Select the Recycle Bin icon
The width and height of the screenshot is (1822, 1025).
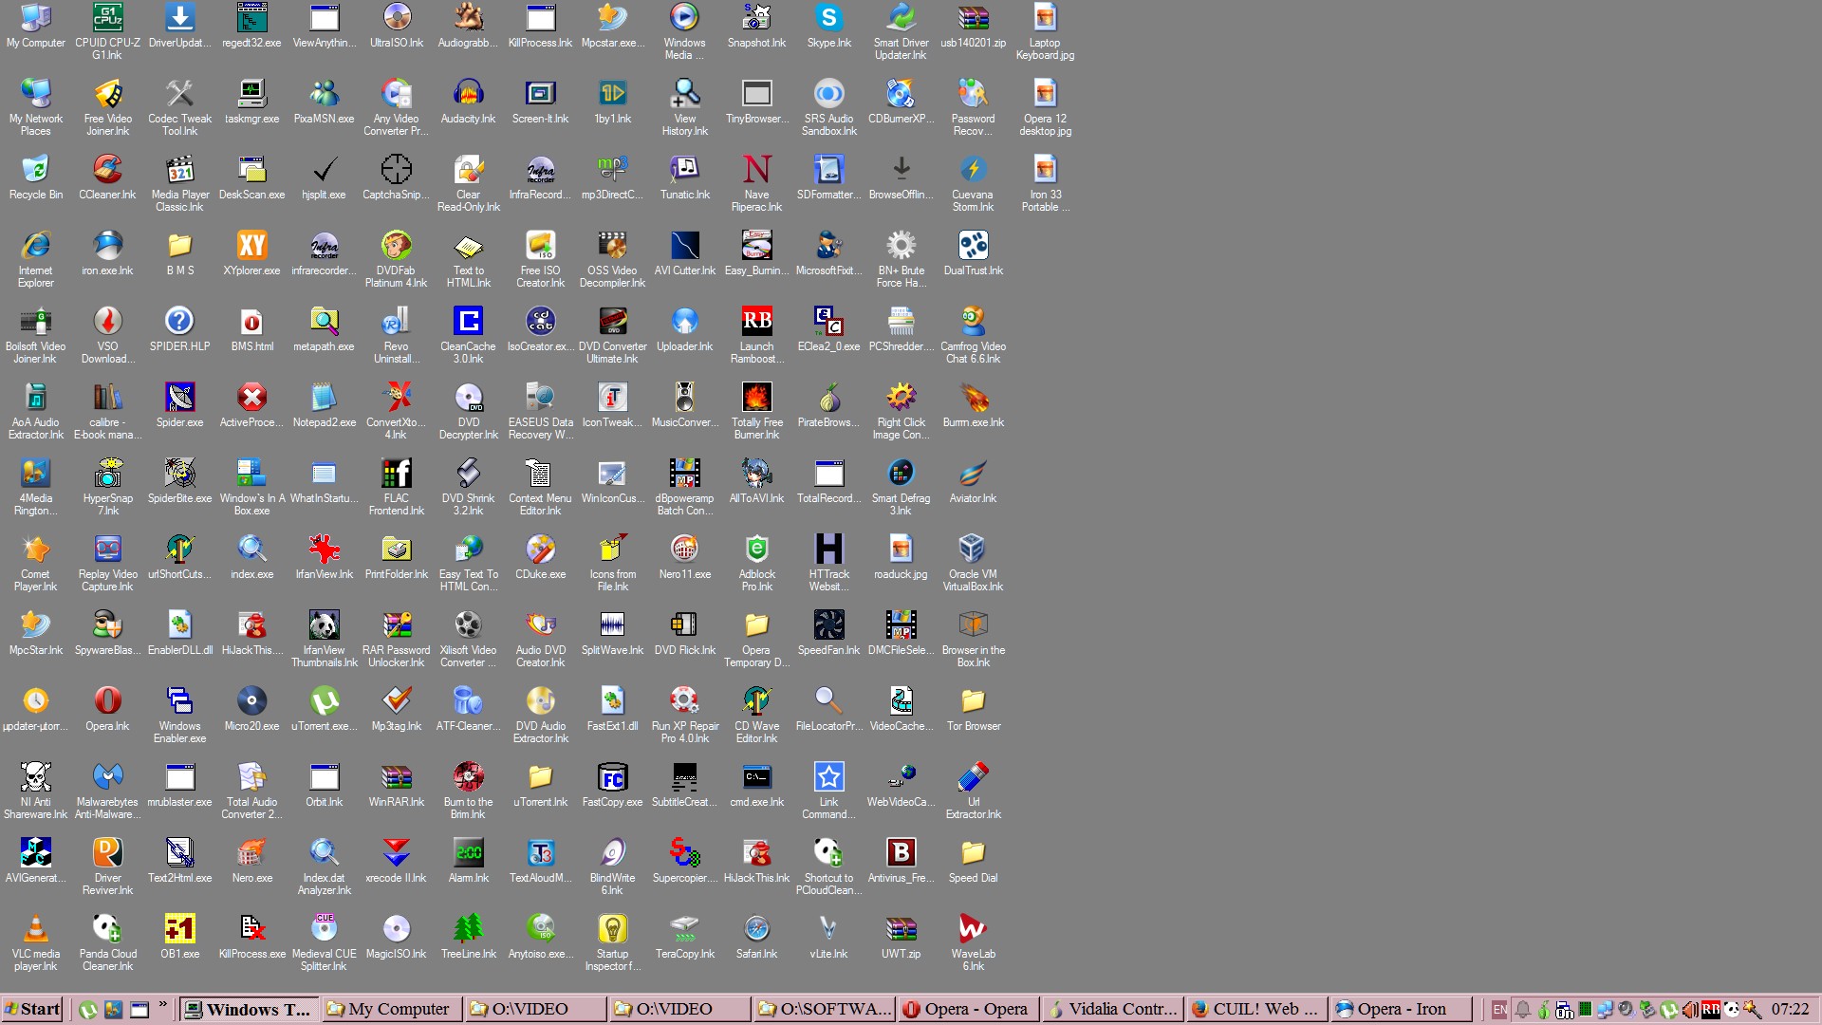click(35, 171)
